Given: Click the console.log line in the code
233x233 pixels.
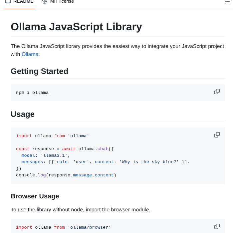Looking at the screenshot, I should (x=66, y=175).
